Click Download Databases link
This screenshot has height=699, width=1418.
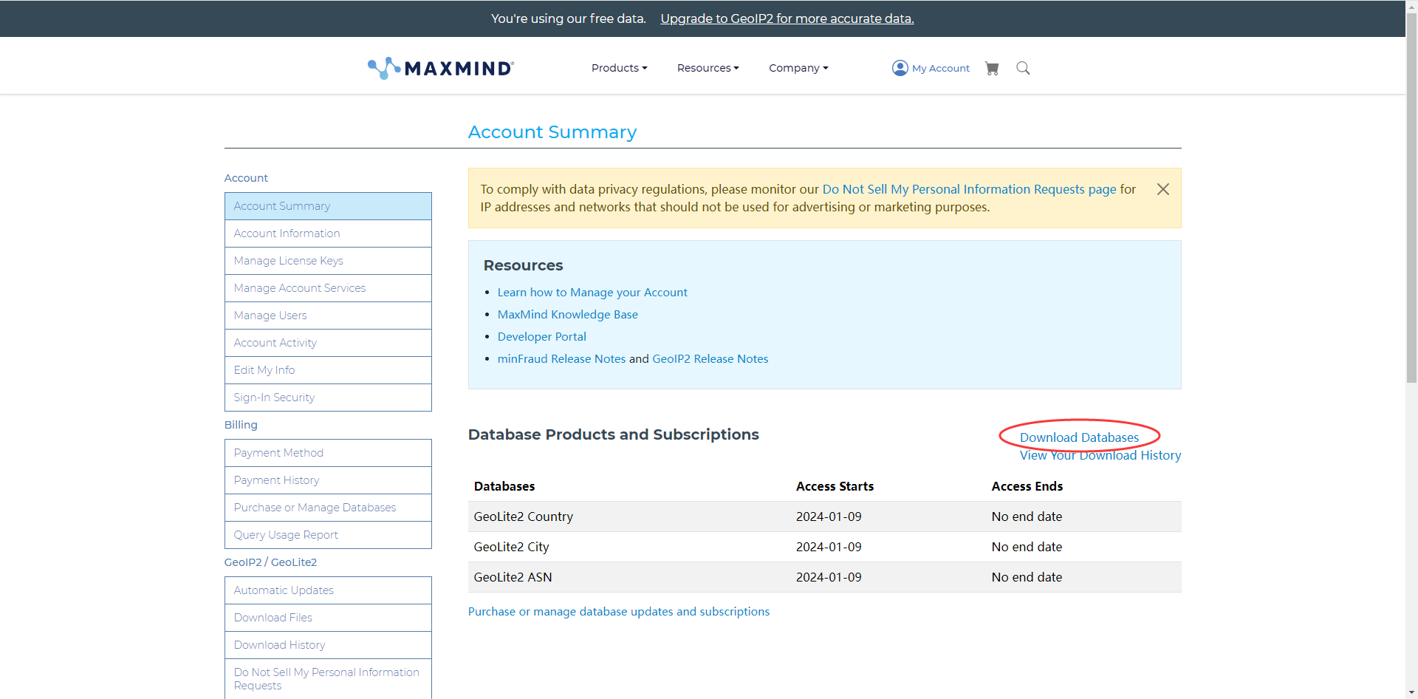coord(1079,437)
